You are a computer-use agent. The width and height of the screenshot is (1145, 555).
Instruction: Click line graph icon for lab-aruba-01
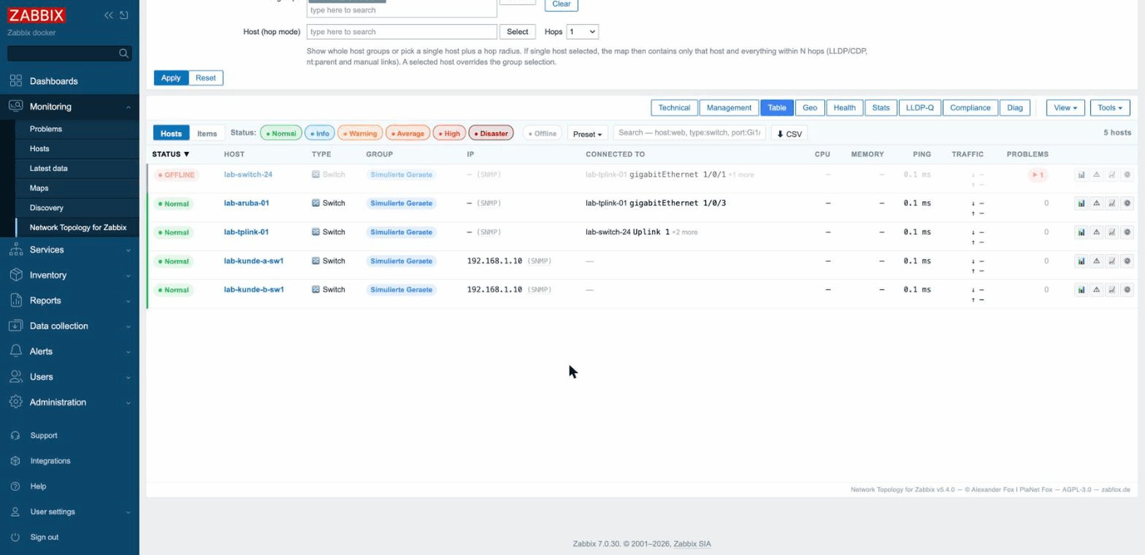pos(1112,203)
